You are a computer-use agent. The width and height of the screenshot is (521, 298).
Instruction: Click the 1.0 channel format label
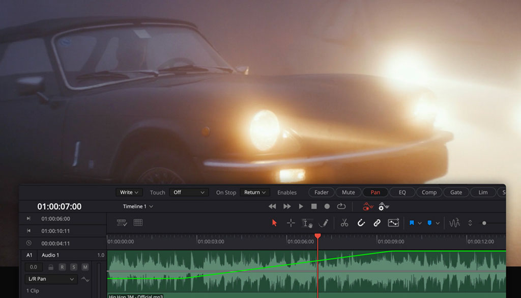[101, 255]
